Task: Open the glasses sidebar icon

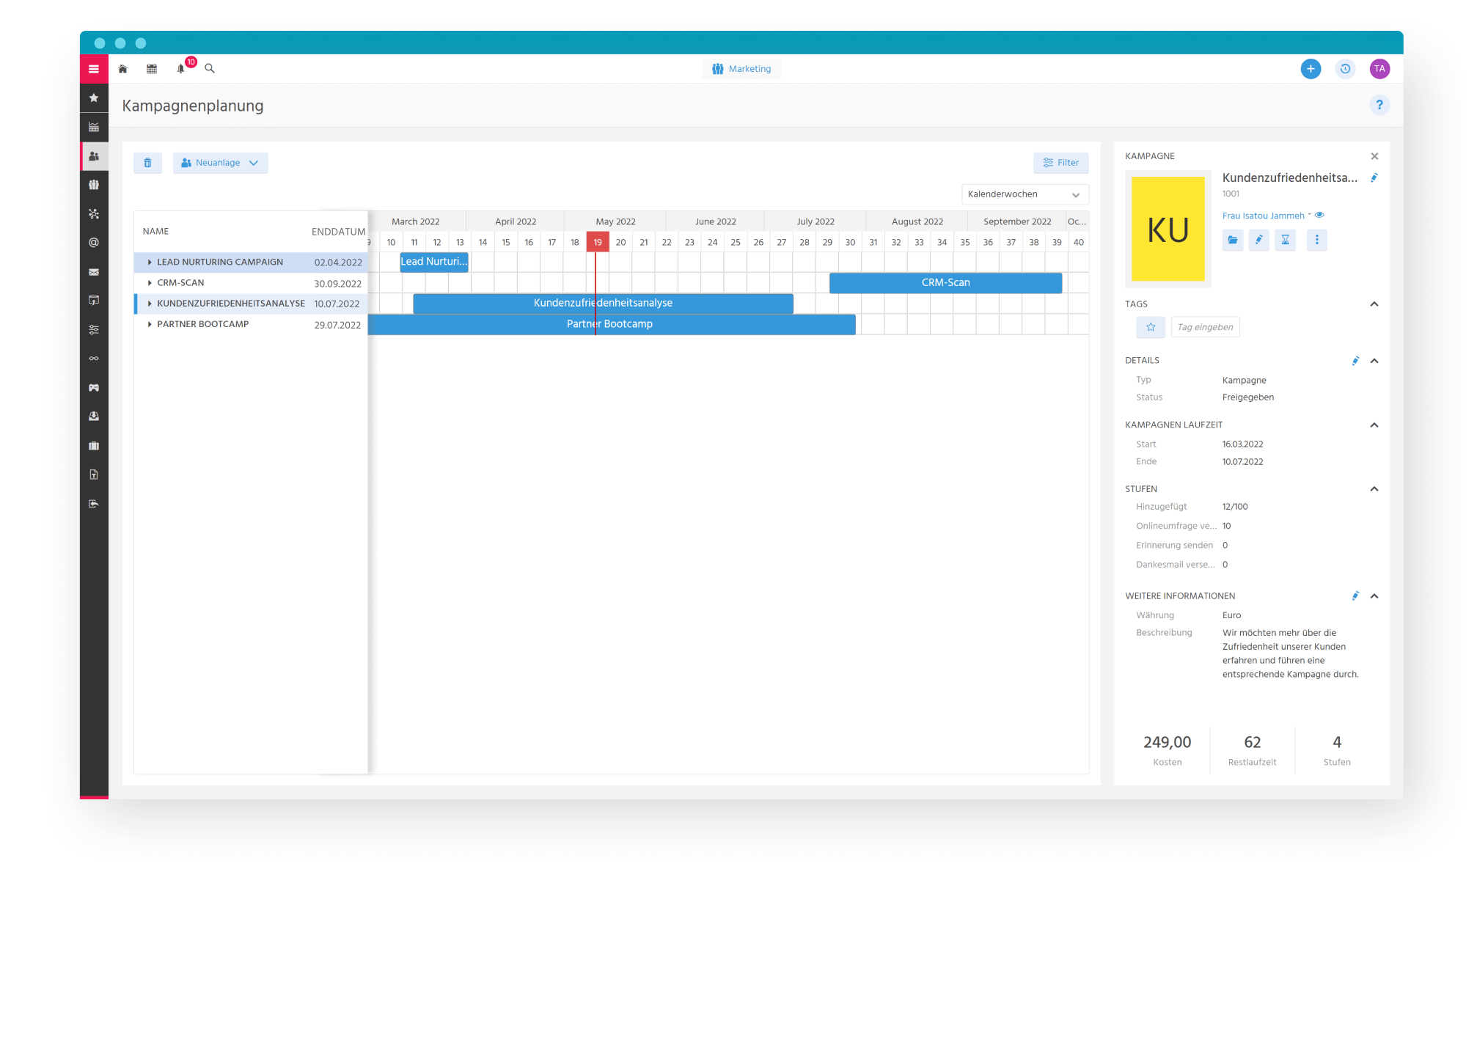Action: pos(94,359)
